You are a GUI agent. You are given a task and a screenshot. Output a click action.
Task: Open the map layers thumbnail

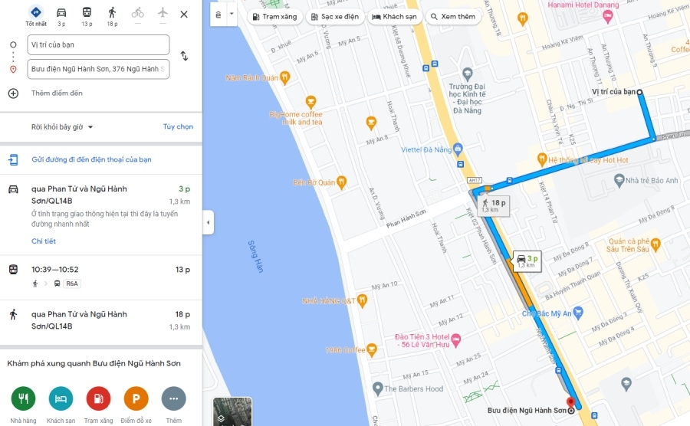click(232, 411)
